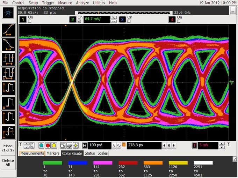Click the orange delay reference marker icon
This screenshot has height=178, width=238.
[x=124, y=144]
